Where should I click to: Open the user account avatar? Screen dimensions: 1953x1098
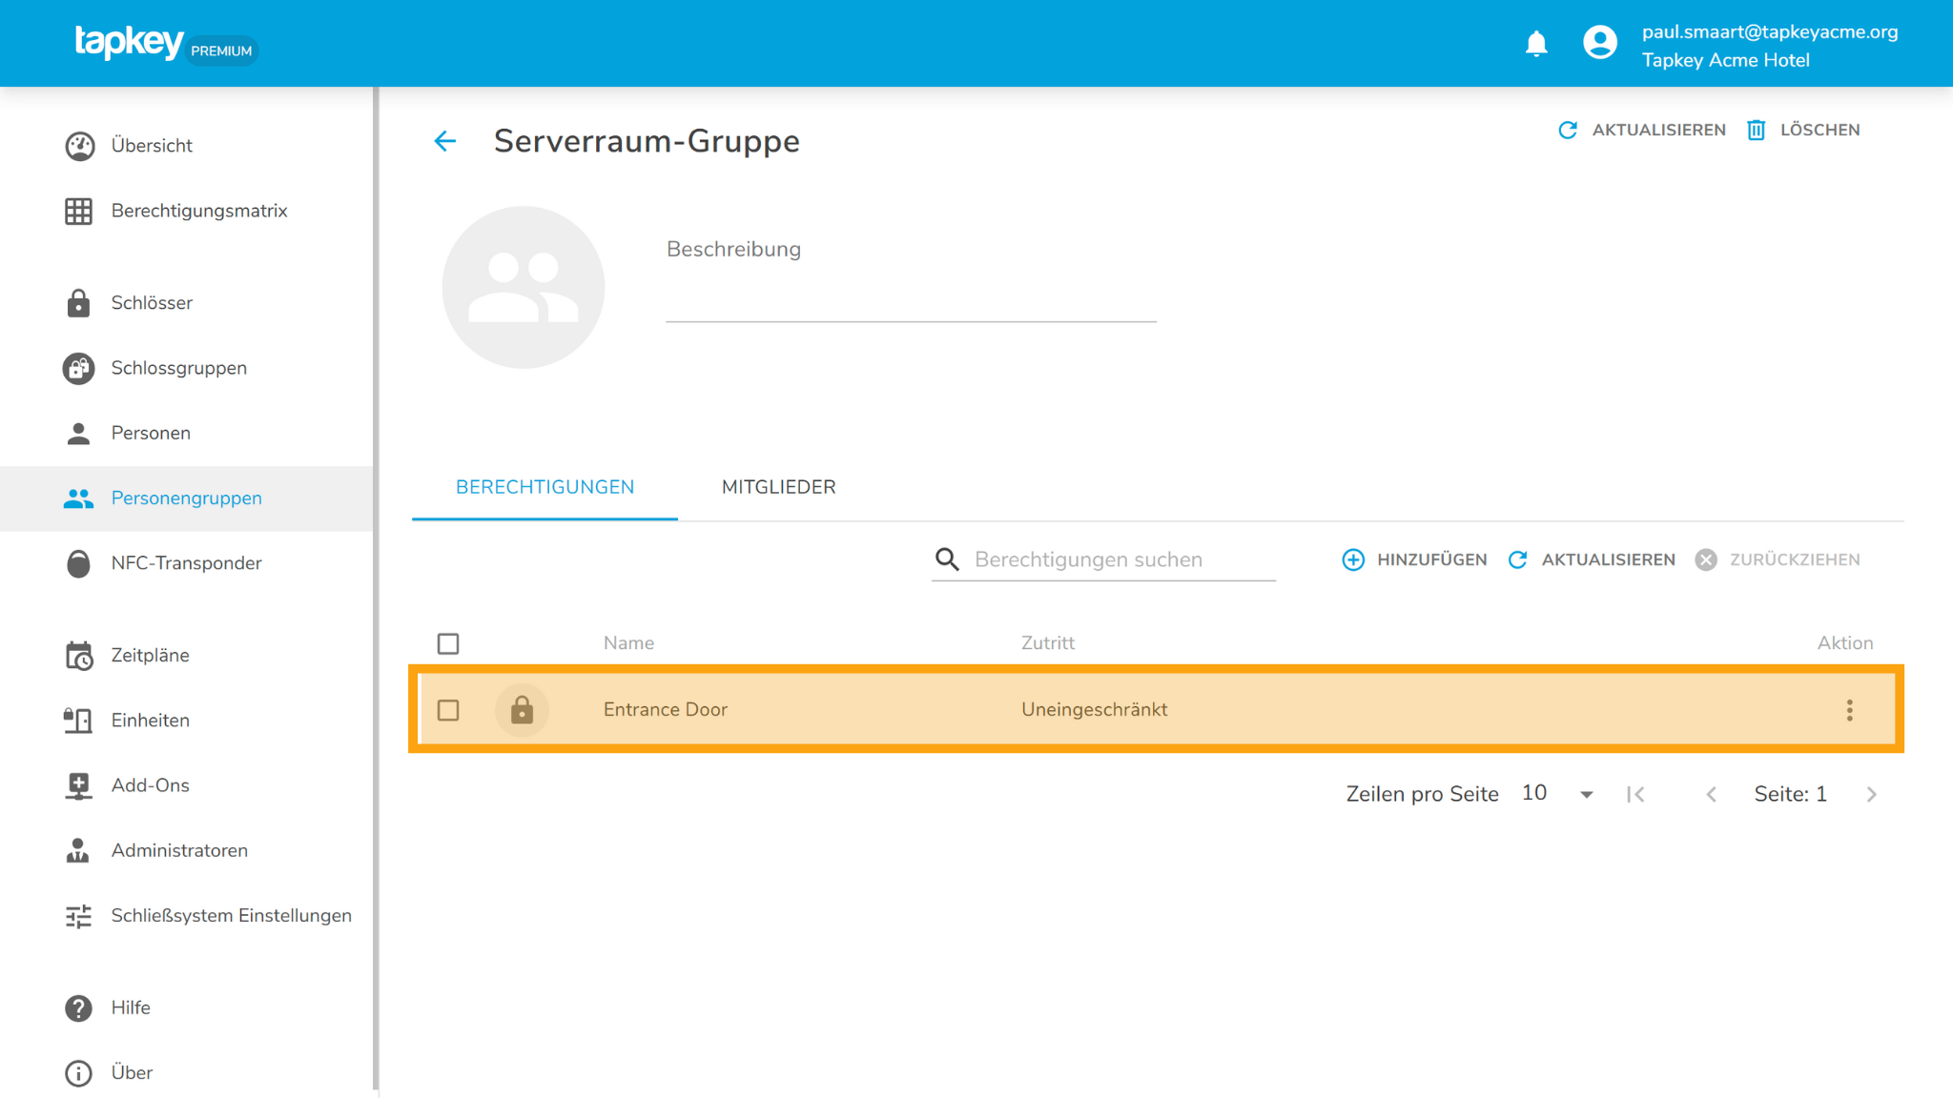1600,43
